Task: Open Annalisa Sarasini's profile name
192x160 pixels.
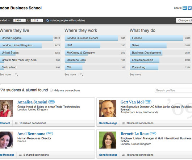Action: click(32, 102)
